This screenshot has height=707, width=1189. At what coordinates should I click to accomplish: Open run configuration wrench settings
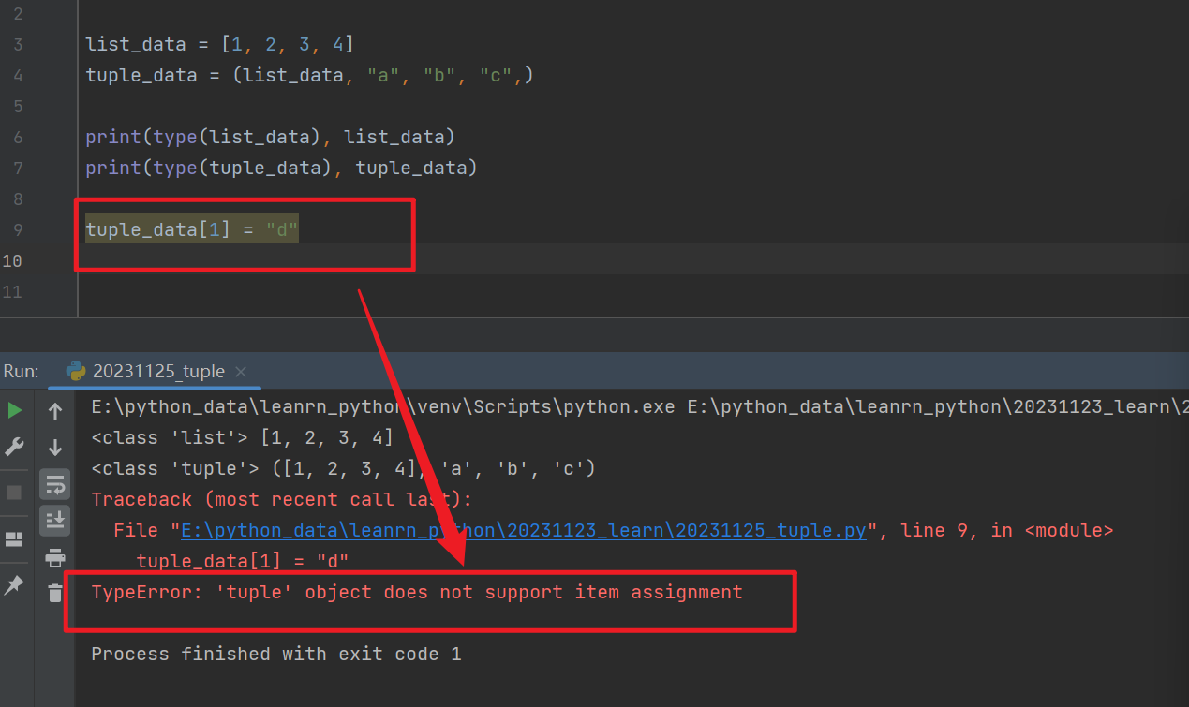click(14, 448)
